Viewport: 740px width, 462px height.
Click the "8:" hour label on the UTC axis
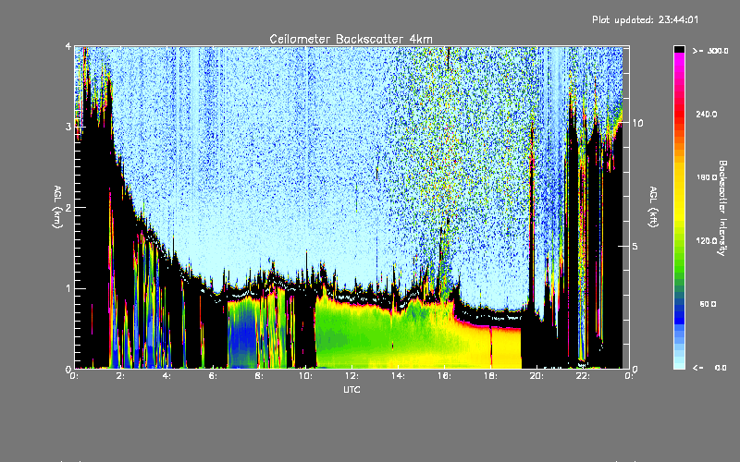tap(260, 376)
